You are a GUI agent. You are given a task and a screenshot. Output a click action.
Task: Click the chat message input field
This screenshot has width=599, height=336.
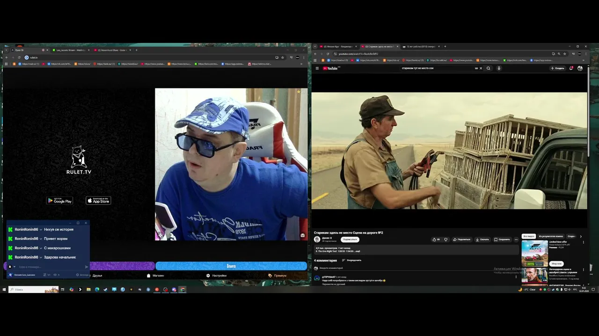click(51, 267)
